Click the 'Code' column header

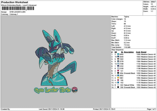coord(138,52)
